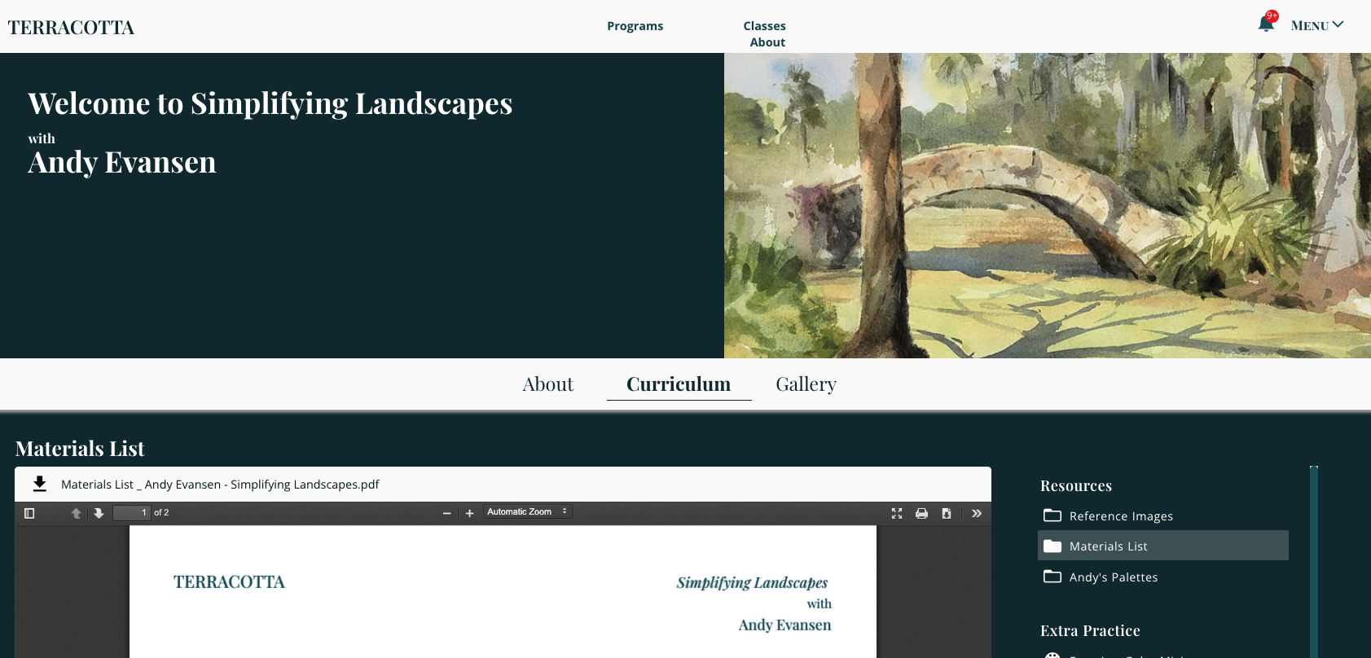The image size is (1371, 658).
Task: Switch PDF to presentation mode
Action: [x=897, y=513]
